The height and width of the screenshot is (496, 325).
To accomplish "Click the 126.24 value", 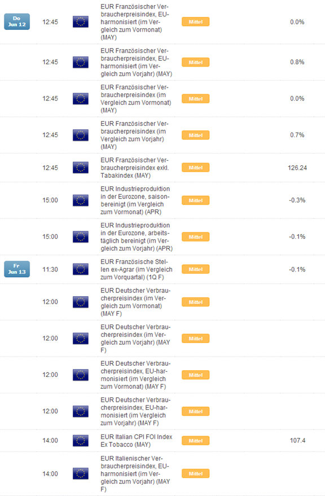I will point(297,168).
